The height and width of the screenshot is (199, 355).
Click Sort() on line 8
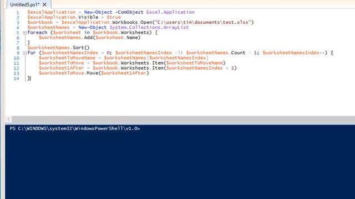pyautogui.click(x=81, y=48)
